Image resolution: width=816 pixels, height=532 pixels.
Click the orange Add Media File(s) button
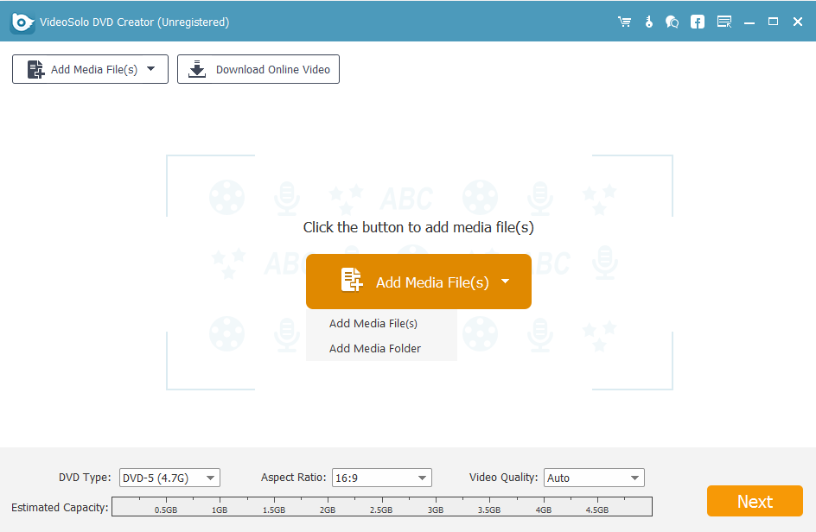coord(418,282)
